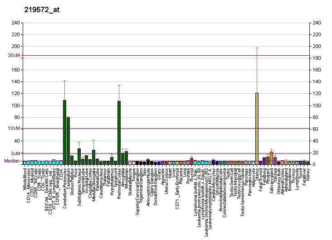Image resolution: width=332 pixels, height=240 pixels.
Task: Click the MedullaOblongata bar
Action: tap(93, 157)
